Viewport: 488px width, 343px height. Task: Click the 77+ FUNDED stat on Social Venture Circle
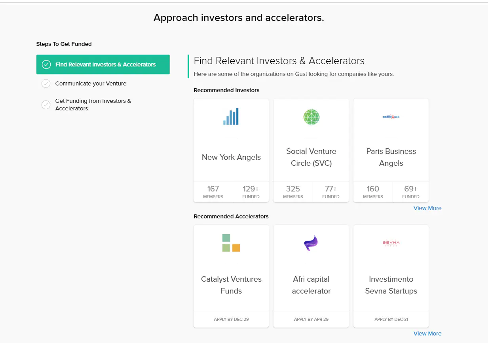(x=331, y=192)
